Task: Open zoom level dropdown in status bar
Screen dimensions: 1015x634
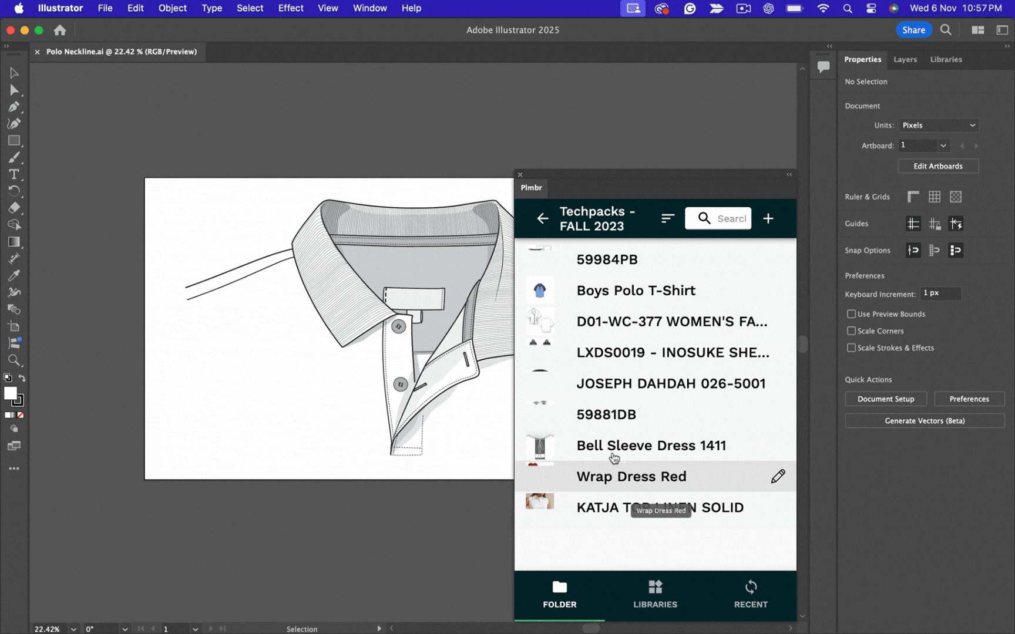Action: click(x=73, y=629)
